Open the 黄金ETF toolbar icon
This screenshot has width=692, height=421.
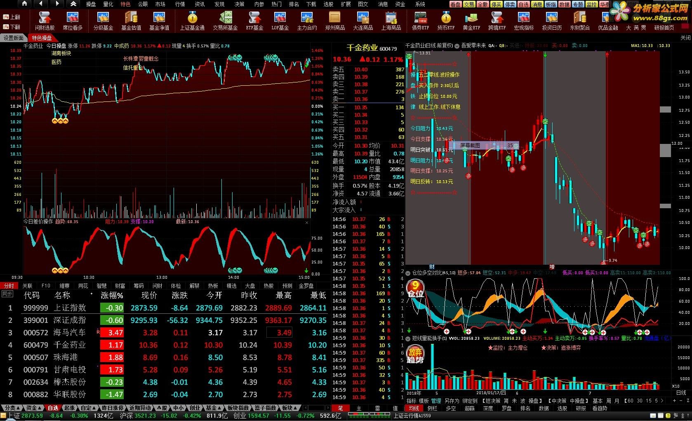pos(471,21)
